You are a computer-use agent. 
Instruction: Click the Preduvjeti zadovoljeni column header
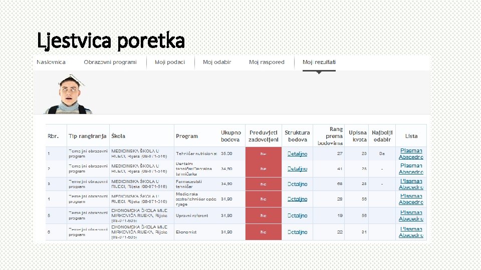point(264,136)
